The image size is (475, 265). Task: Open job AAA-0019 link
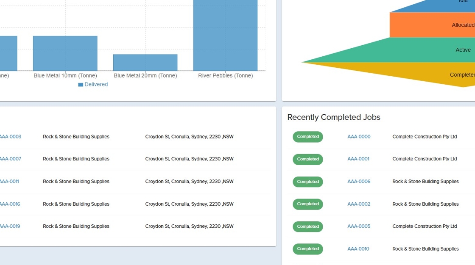[x=10, y=226]
